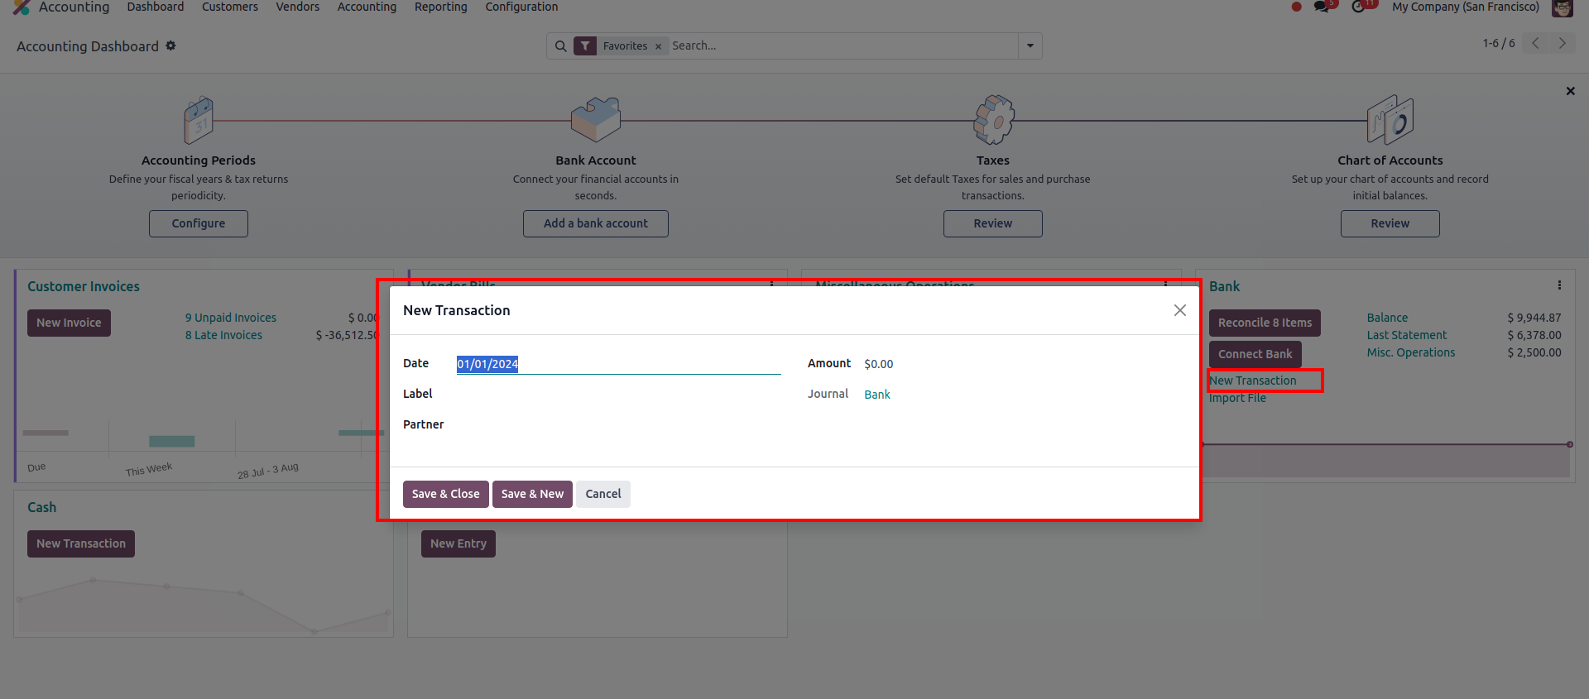Click the Date input field
The height and width of the screenshot is (699, 1589).
pyautogui.click(x=617, y=364)
